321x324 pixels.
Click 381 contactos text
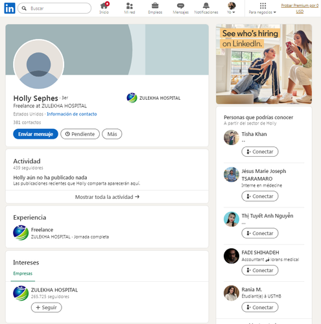click(x=27, y=122)
